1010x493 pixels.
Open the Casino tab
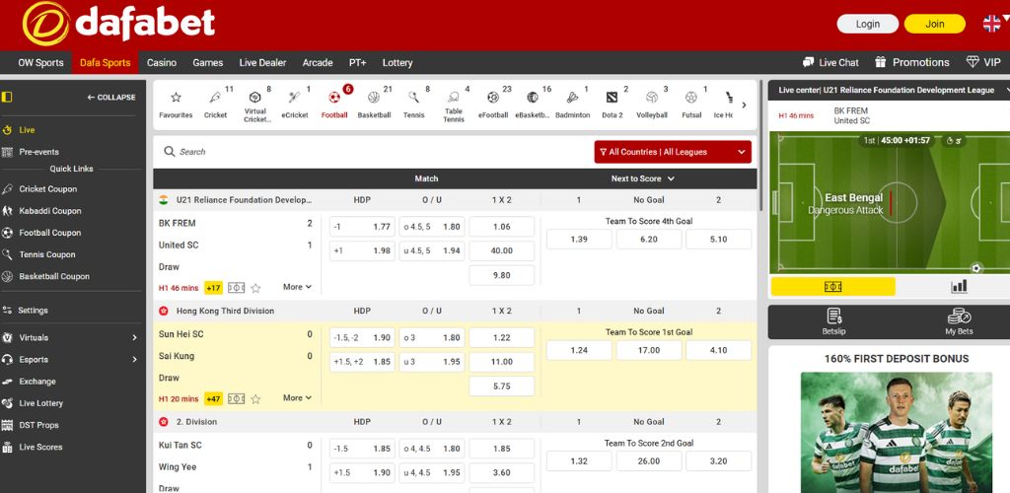pos(162,62)
